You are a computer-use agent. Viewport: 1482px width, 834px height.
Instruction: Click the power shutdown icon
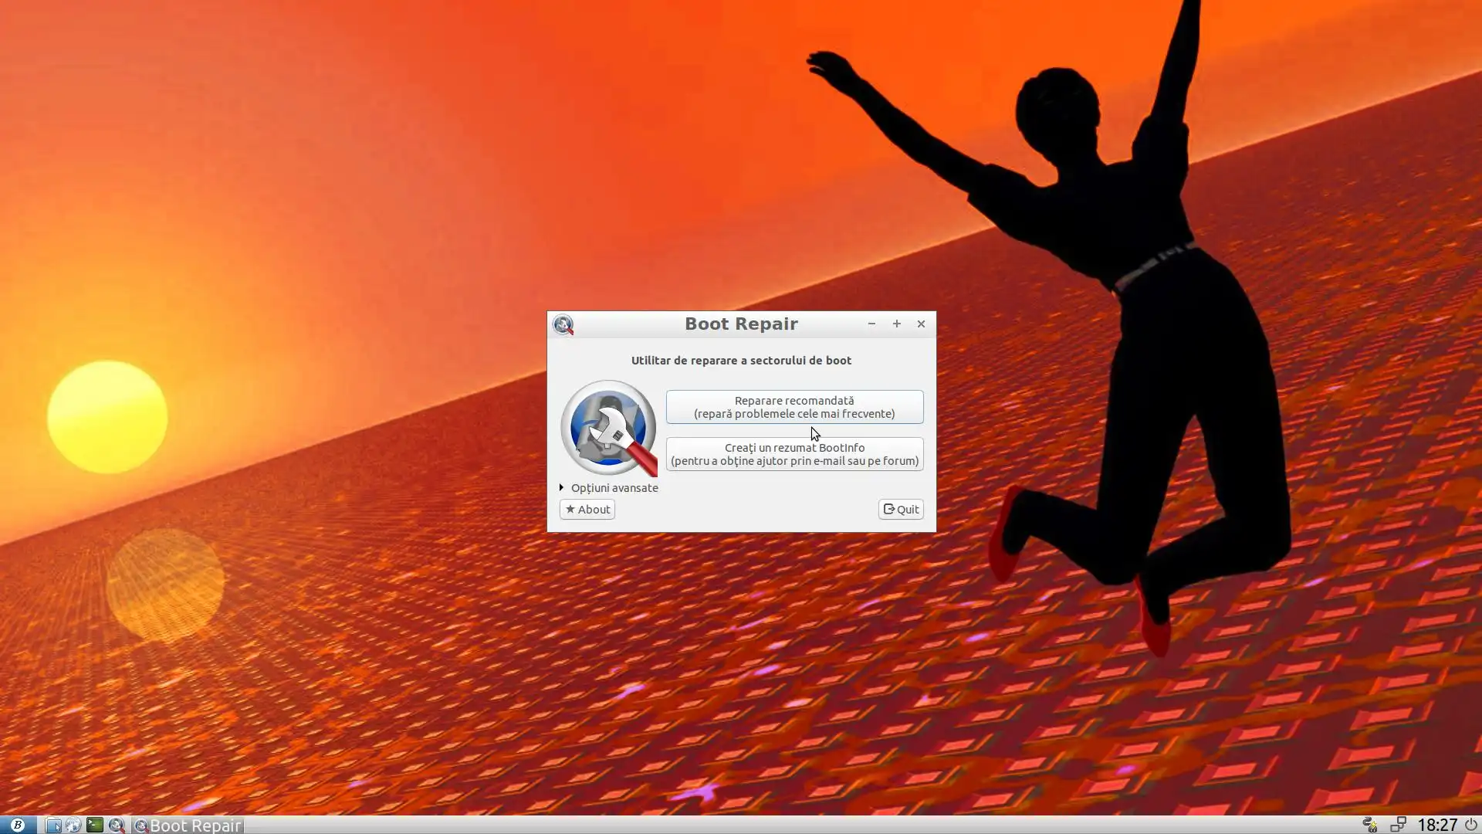pyautogui.click(x=1470, y=825)
